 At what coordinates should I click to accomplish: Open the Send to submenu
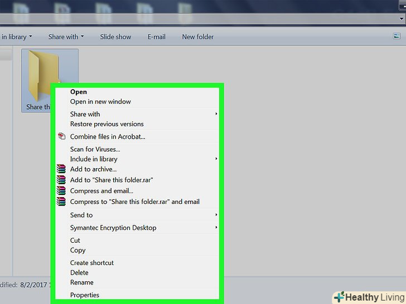coord(137,215)
